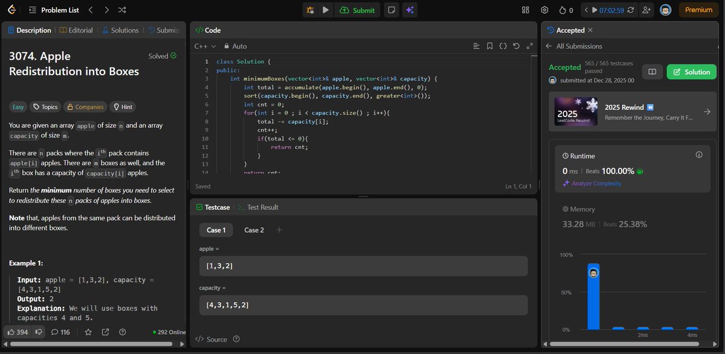
Task: Bookmark the code with the bookmark icon
Action: point(489,46)
